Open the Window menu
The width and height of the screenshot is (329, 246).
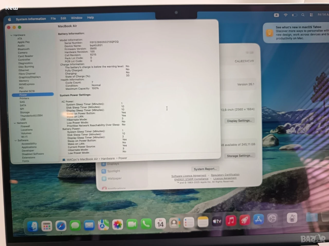click(x=77, y=18)
